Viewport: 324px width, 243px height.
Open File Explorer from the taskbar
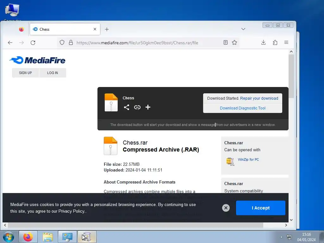pyautogui.click(x=48, y=237)
